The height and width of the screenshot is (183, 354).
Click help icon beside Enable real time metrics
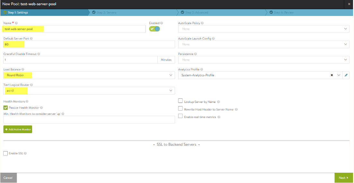(x=219, y=117)
